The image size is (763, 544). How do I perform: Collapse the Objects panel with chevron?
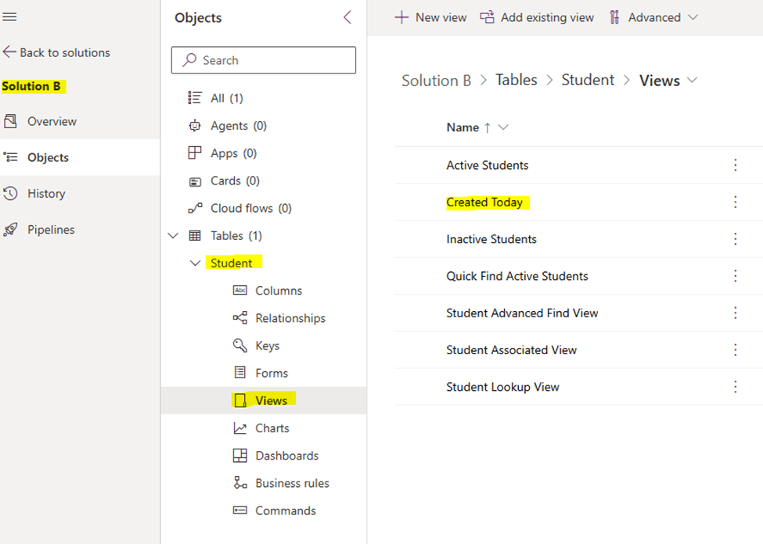click(x=347, y=17)
